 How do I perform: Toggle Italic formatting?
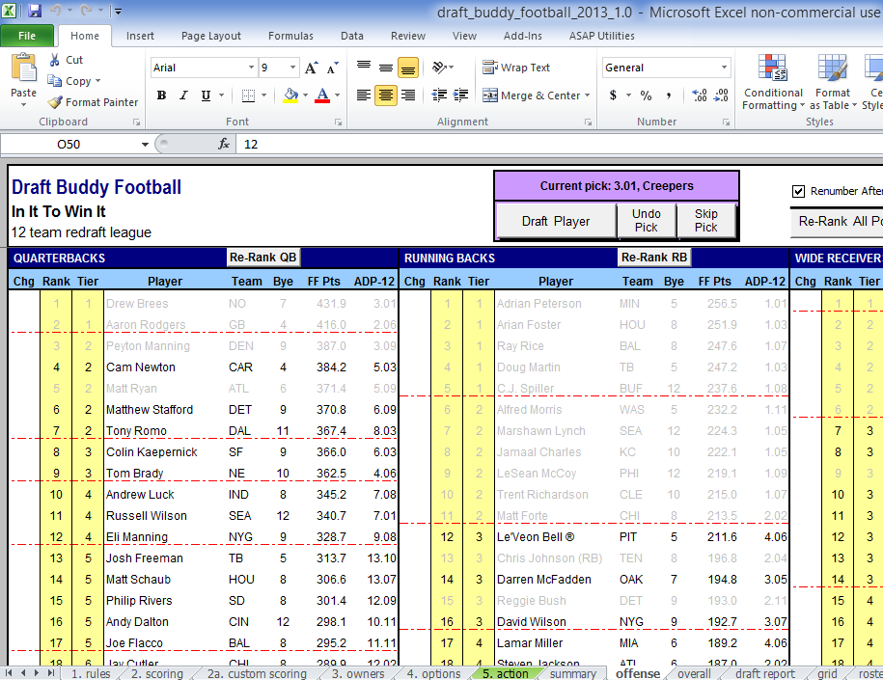(183, 95)
